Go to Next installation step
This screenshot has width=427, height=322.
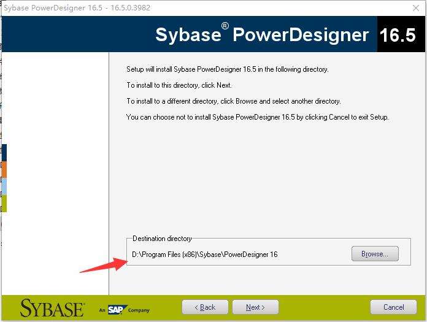click(x=255, y=307)
